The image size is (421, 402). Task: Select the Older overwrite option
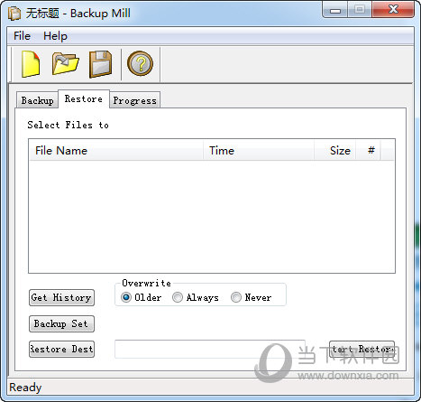142,297
